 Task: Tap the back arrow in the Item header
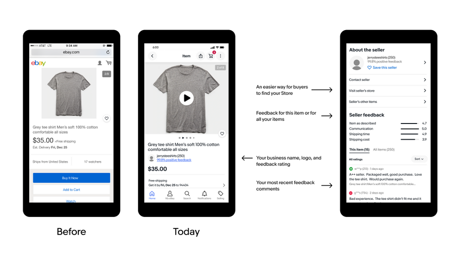pos(152,56)
